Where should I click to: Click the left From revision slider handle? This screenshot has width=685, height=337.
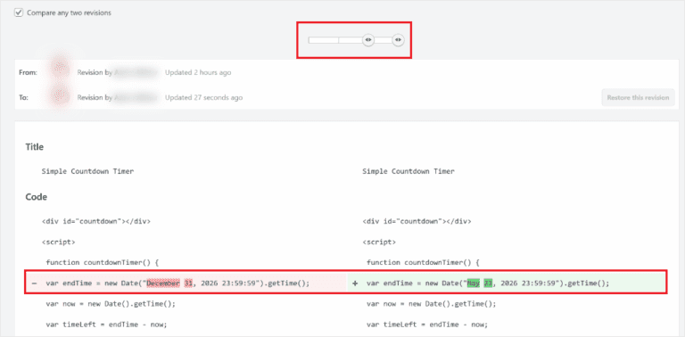point(368,40)
